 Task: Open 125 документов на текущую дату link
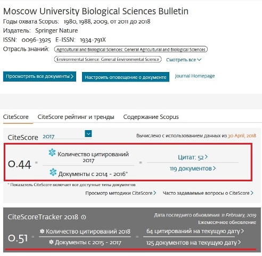point(193,243)
